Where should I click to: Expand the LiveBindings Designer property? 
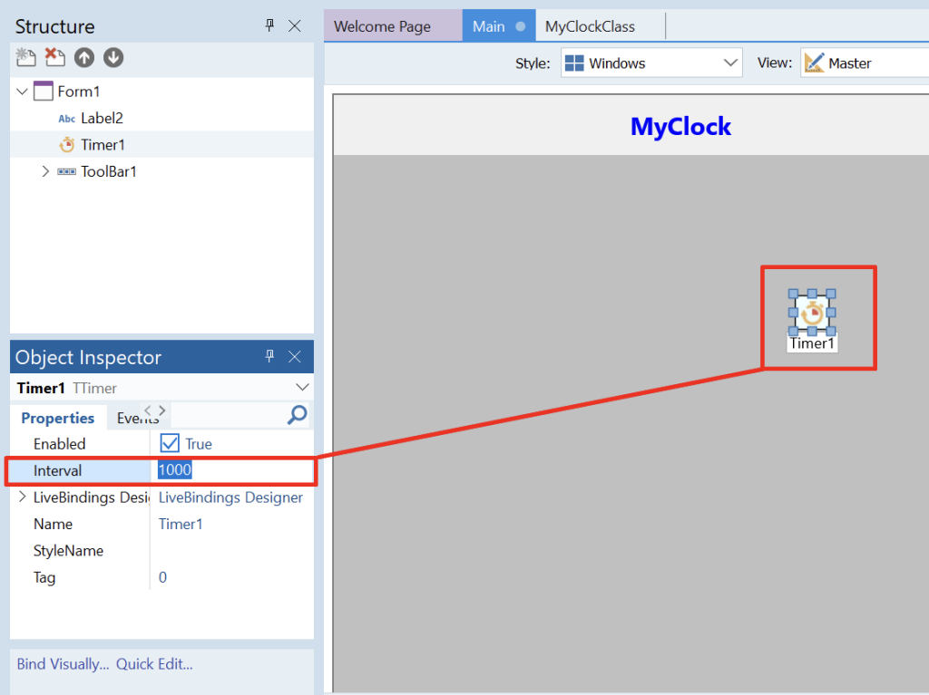pos(22,497)
